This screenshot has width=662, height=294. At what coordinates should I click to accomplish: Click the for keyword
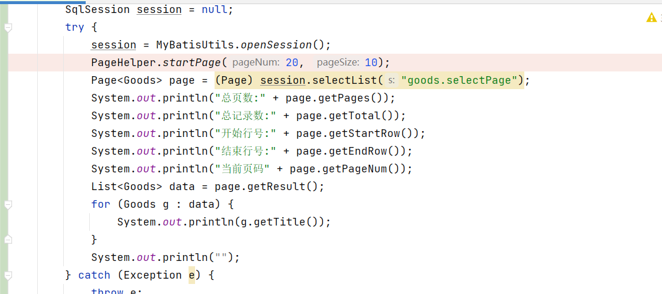(100, 205)
